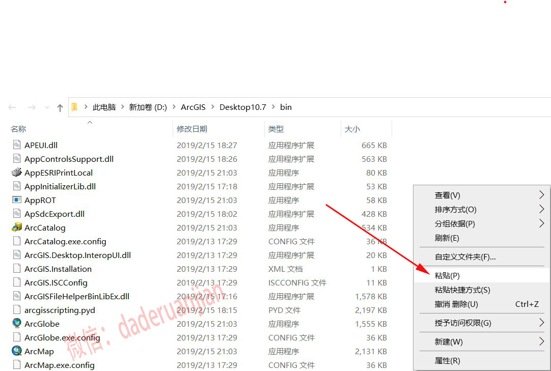This screenshot has width=551, height=371.
Task: Navigate to 新加卷 (D:) in the address bar
Action: [x=148, y=107]
